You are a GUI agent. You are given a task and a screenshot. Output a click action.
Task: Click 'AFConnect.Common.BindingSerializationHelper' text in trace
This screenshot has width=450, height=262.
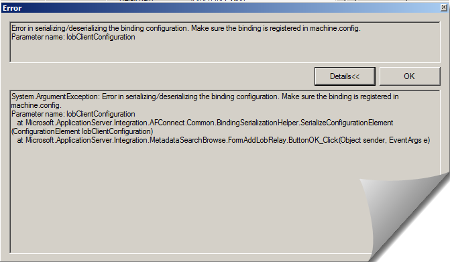click(224, 123)
